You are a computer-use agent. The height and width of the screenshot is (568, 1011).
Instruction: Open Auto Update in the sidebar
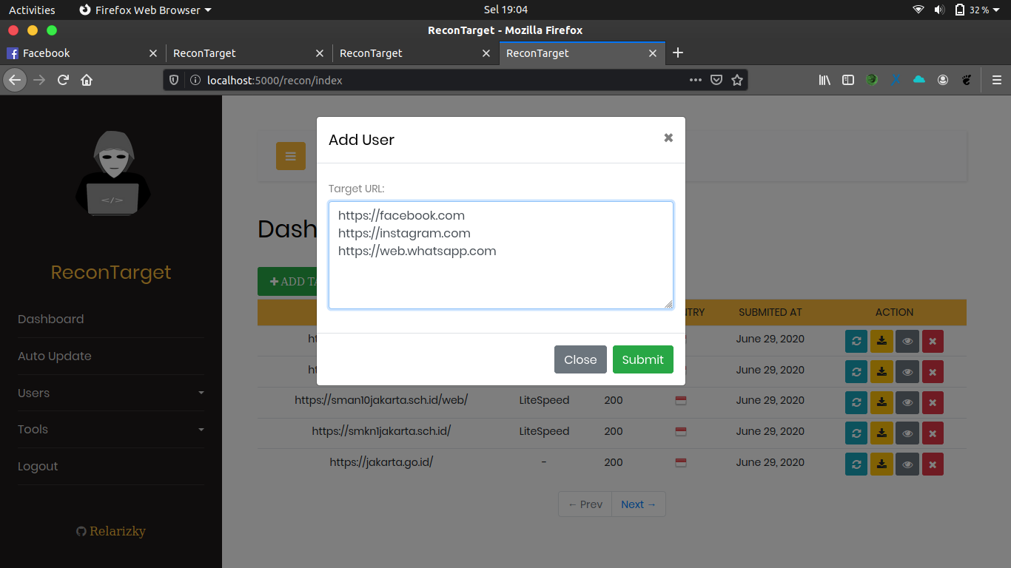click(55, 356)
